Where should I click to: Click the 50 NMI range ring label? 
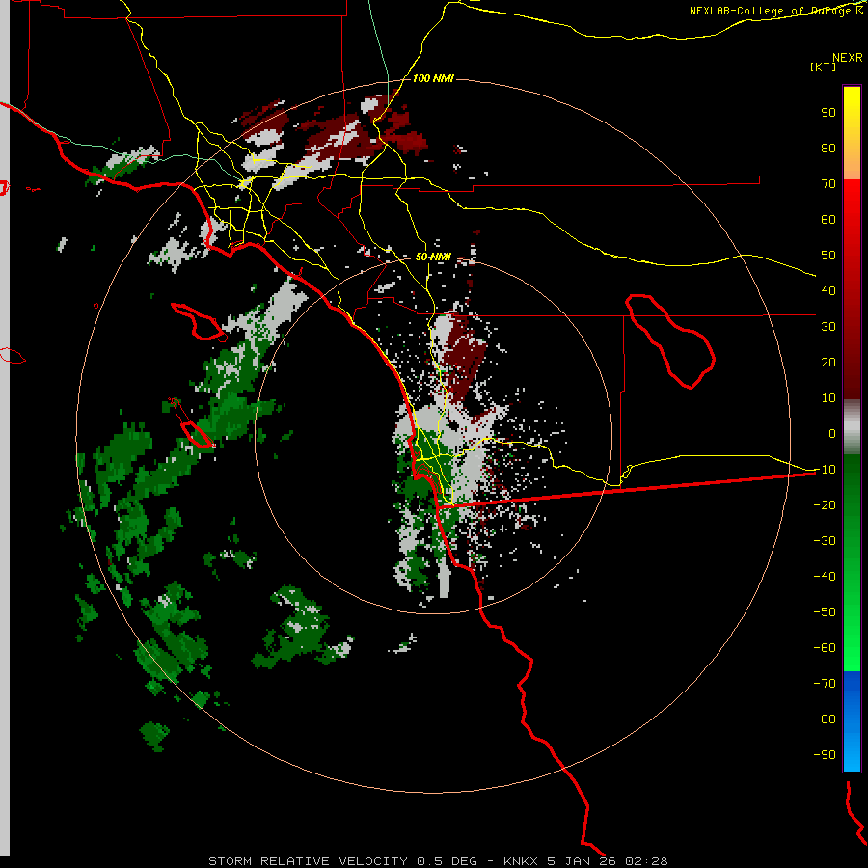tap(433, 257)
